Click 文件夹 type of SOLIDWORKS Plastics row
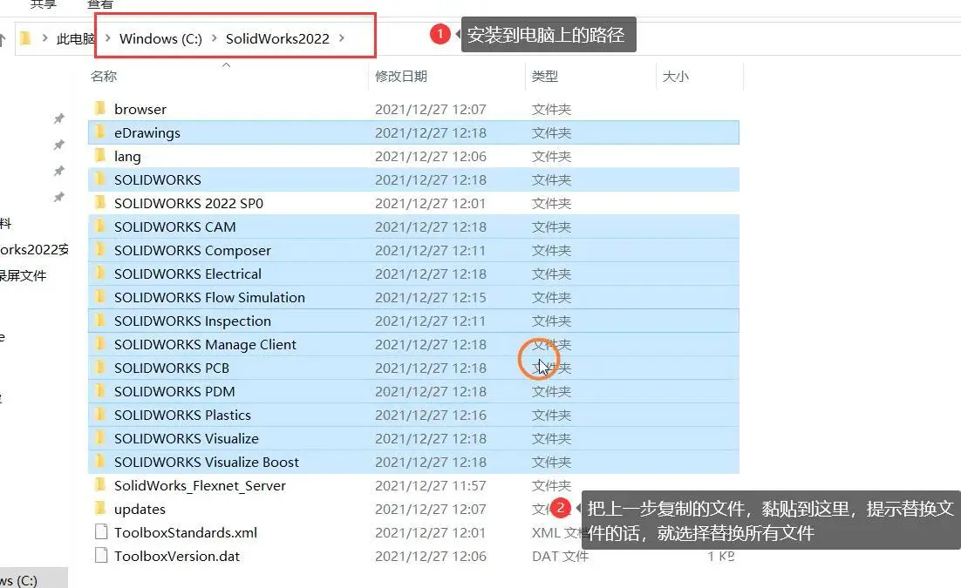 (x=551, y=415)
